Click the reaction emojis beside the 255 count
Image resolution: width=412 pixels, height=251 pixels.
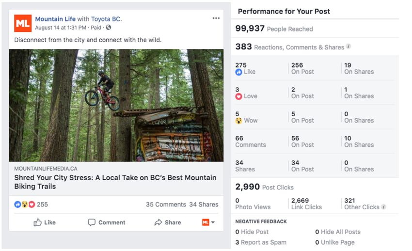pos(25,204)
